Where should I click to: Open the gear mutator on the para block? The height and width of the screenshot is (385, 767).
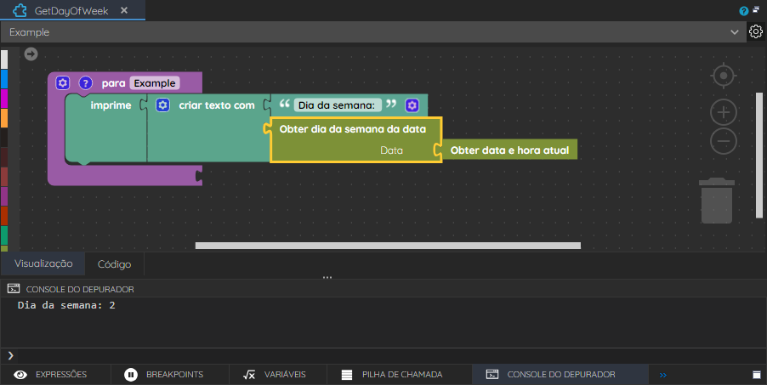(63, 82)
